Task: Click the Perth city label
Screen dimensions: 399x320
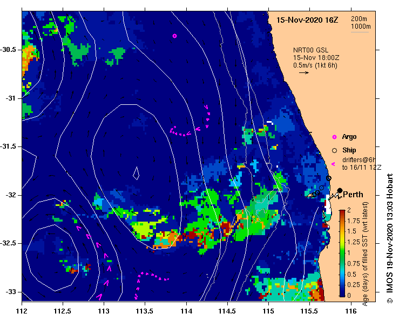Action: pyautogui.click(x=353, y=195)
